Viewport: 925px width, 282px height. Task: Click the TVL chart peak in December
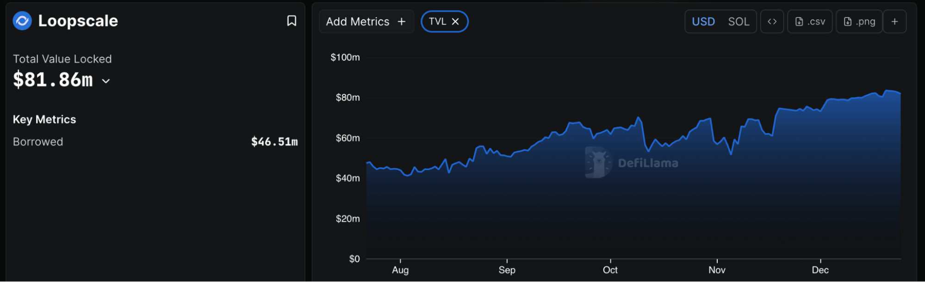coord(887,91)
